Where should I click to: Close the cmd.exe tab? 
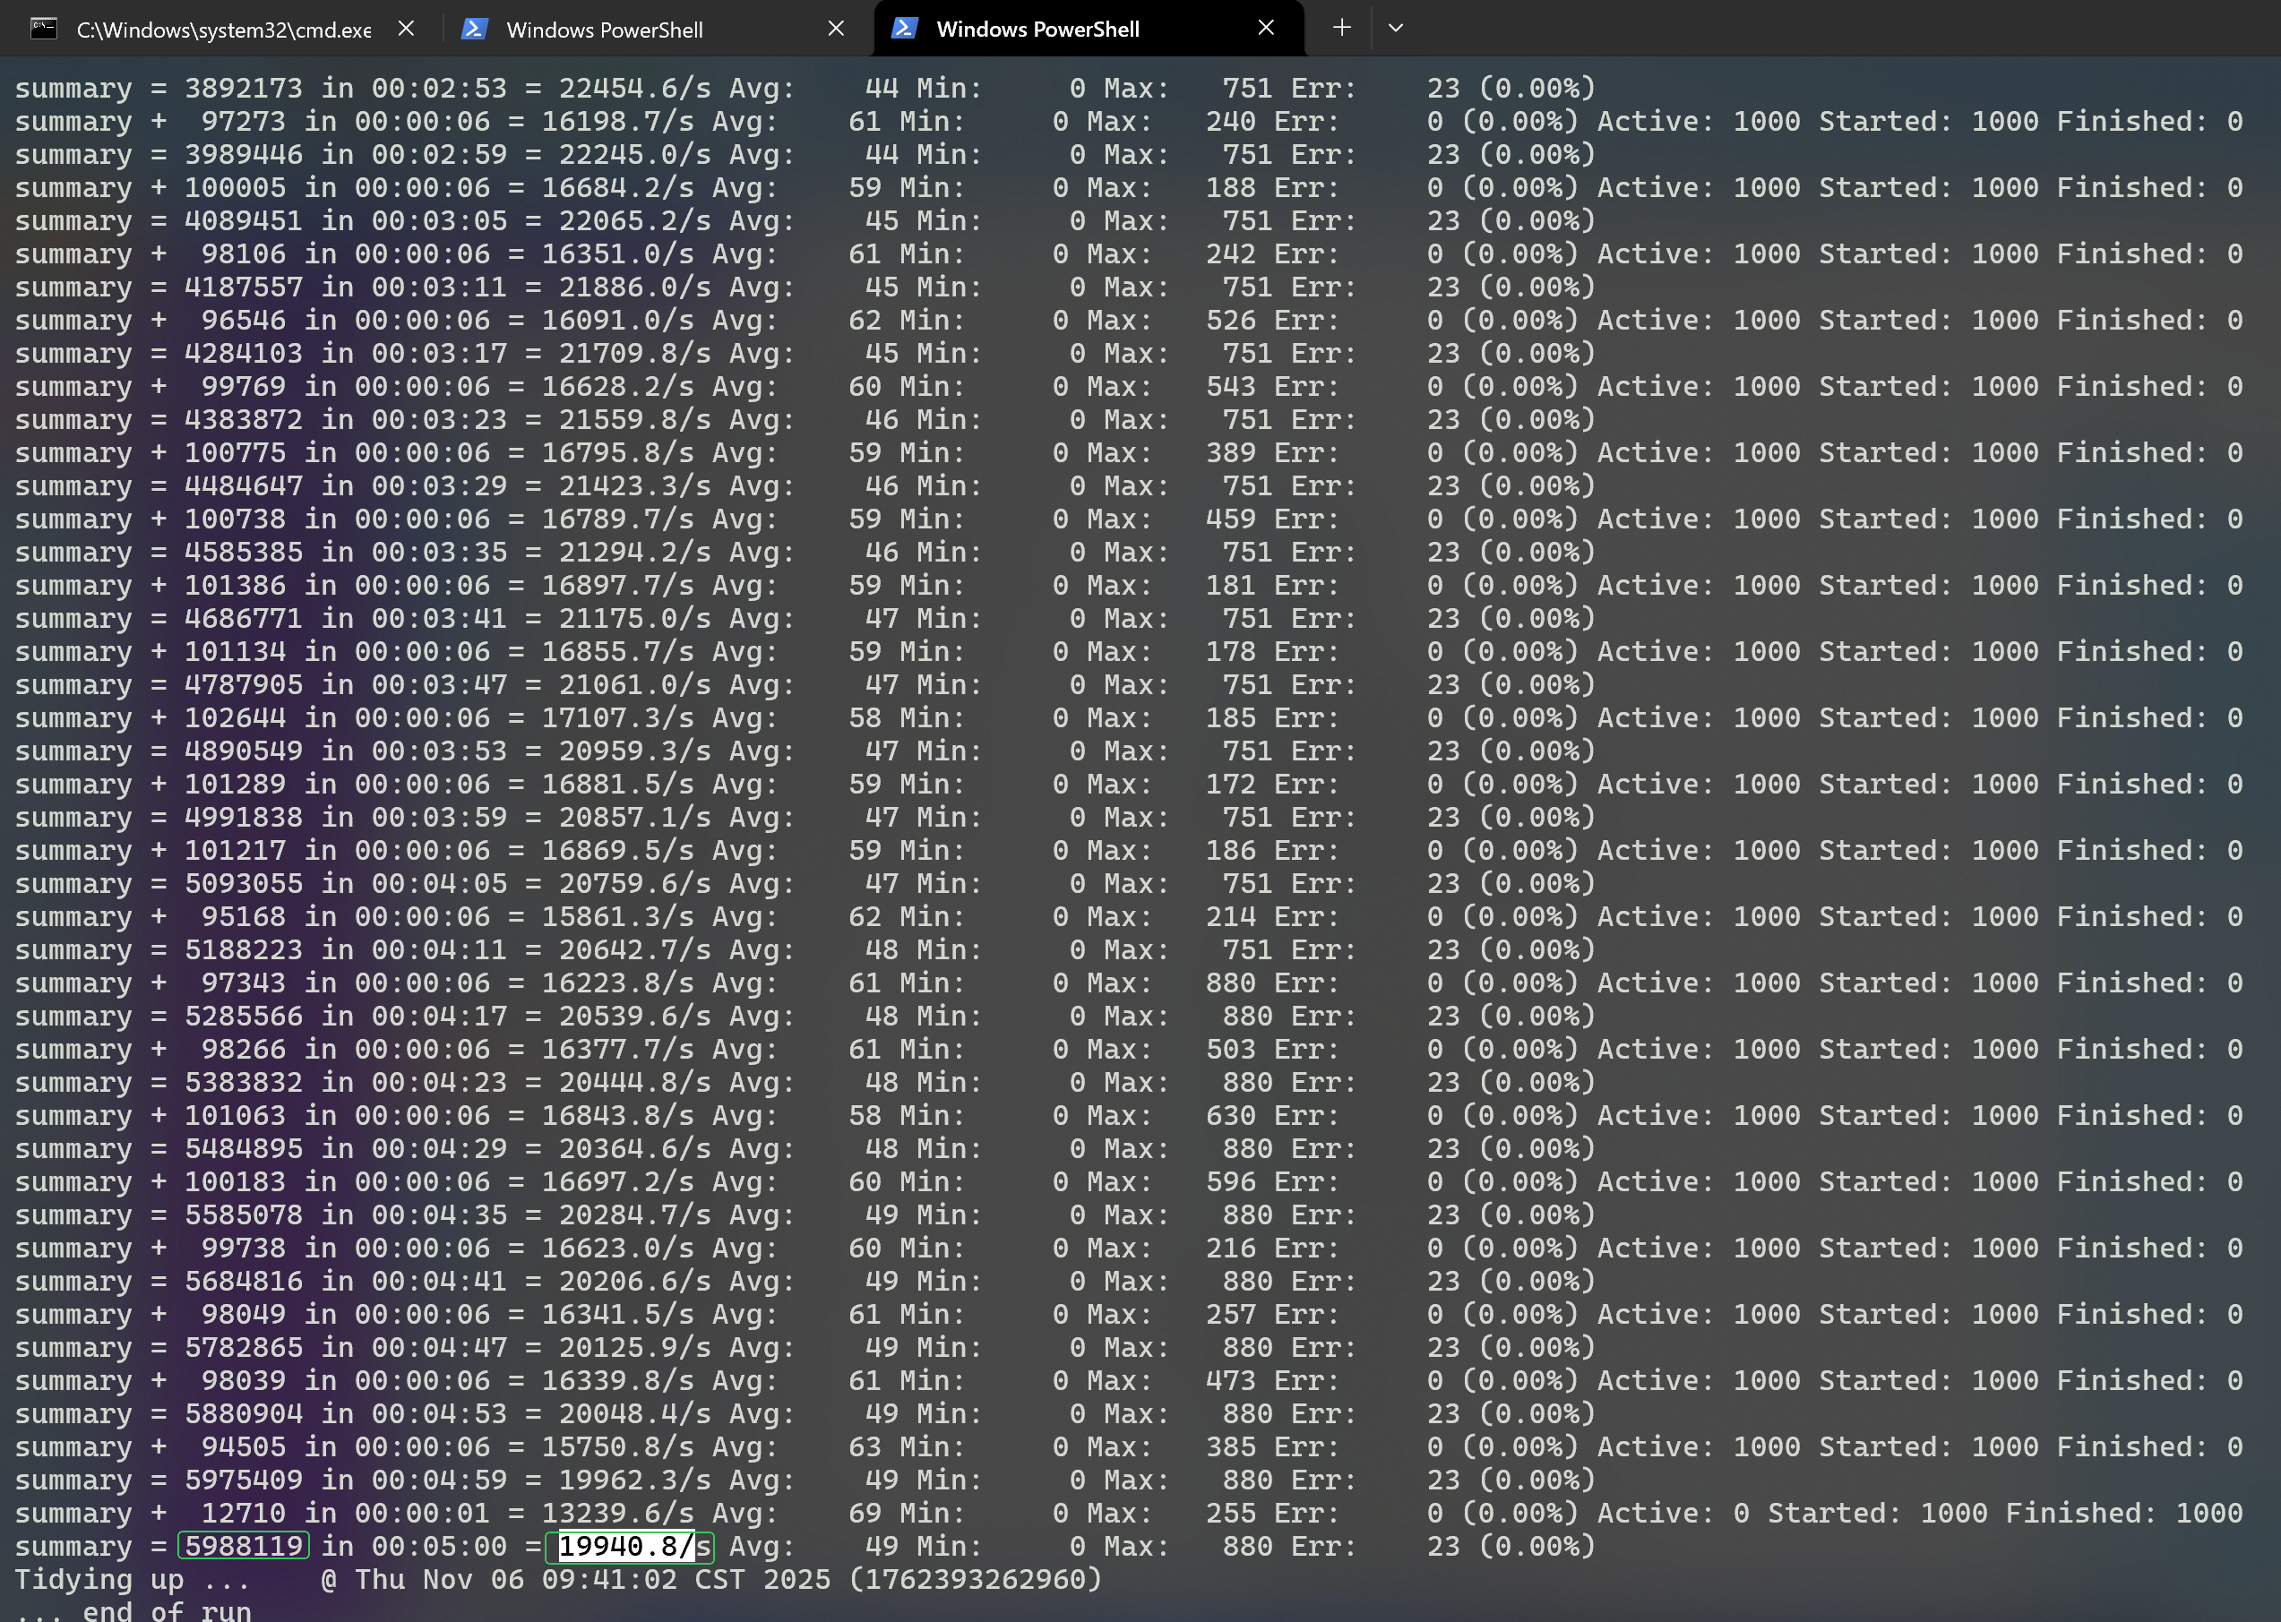tap(406, 29)
